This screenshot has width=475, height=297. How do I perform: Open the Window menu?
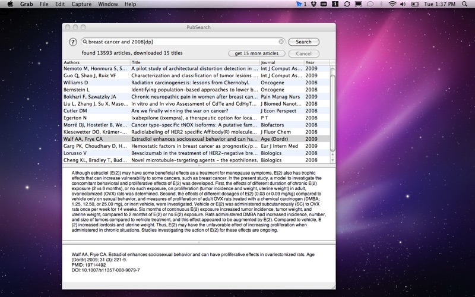tap(108, 4)
